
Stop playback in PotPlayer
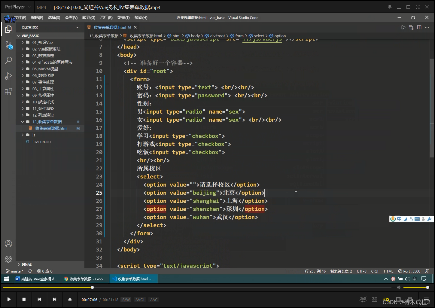24,299
